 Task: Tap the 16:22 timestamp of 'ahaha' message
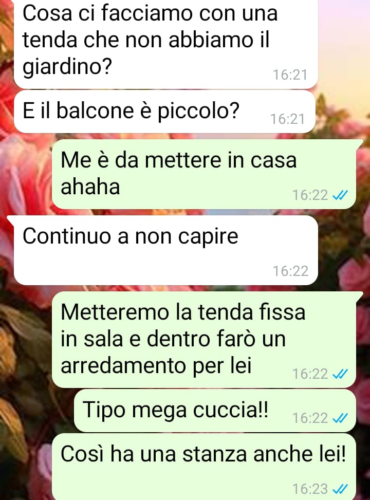click(310, 195)
